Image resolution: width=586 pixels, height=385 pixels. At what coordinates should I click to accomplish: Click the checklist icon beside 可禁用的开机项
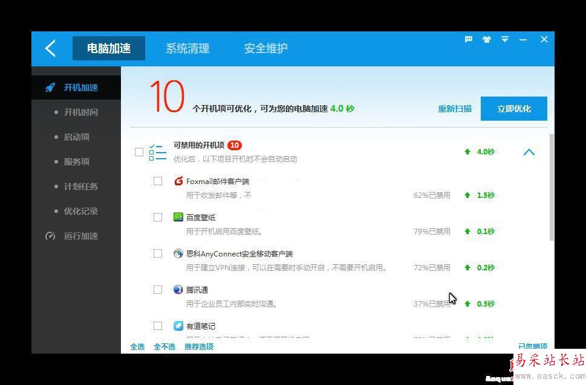click(157, 152)
